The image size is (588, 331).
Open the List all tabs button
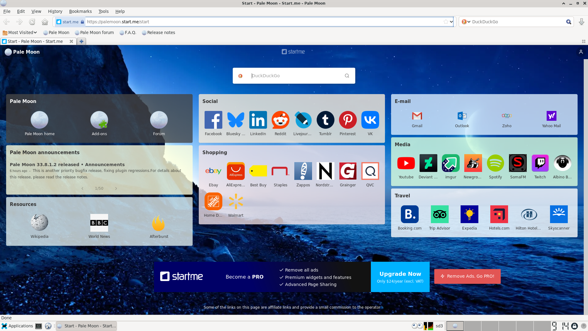583,41
